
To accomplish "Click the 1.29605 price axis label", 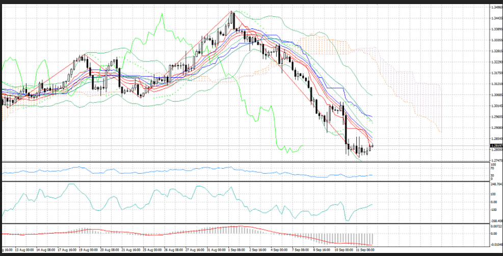I will (496, 117).
